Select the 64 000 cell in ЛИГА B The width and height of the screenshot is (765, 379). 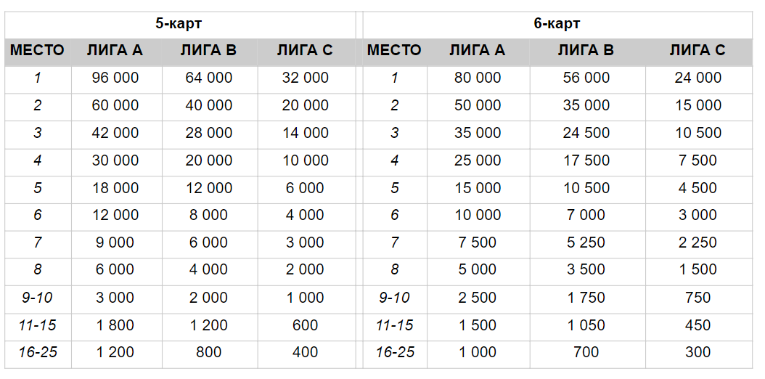click(209, 78)
